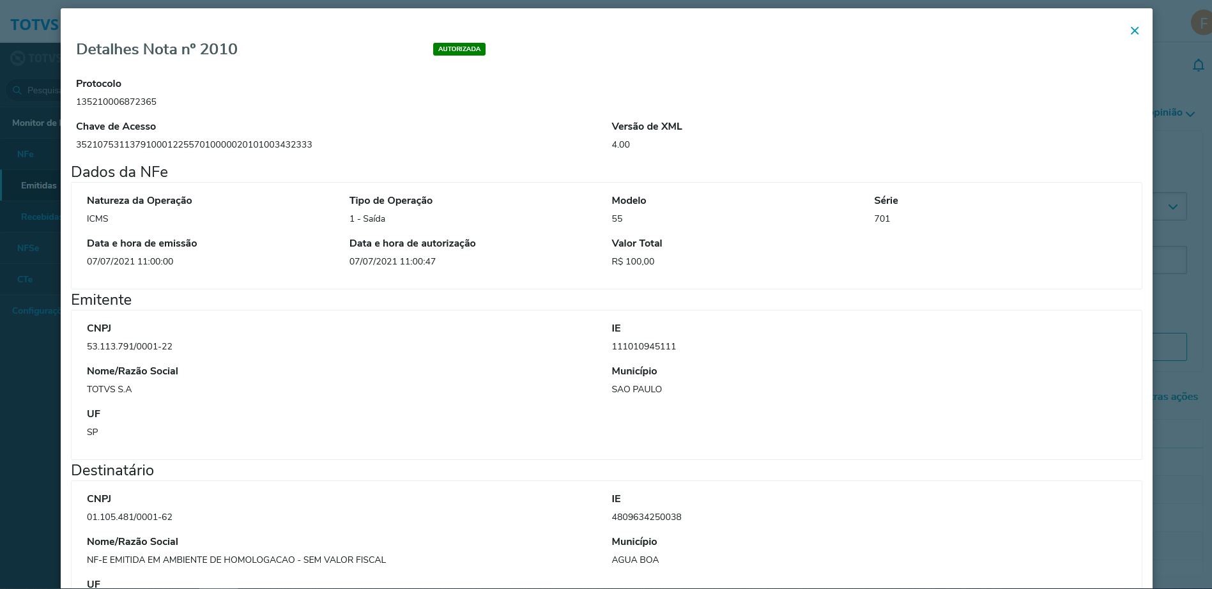Click the Destinatário section heading
The width and height of the screenshot is (1212, 589).
click(112, 470)
